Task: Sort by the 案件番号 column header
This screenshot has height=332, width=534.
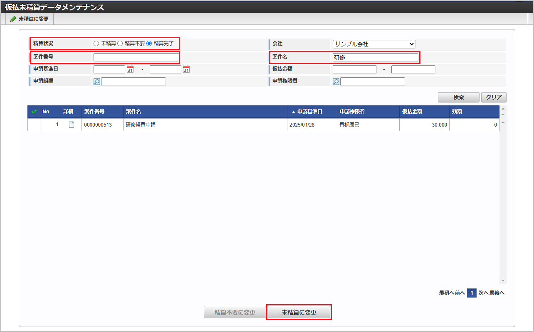Action: [103, 112]
